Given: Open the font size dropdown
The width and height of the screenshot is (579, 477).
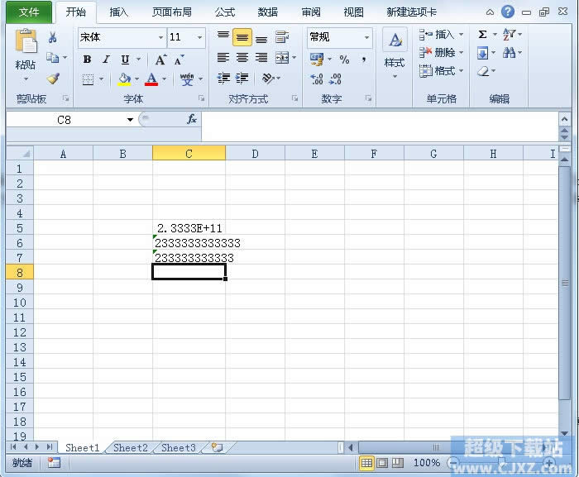Looking at the screenshot, I should [200, 37].
